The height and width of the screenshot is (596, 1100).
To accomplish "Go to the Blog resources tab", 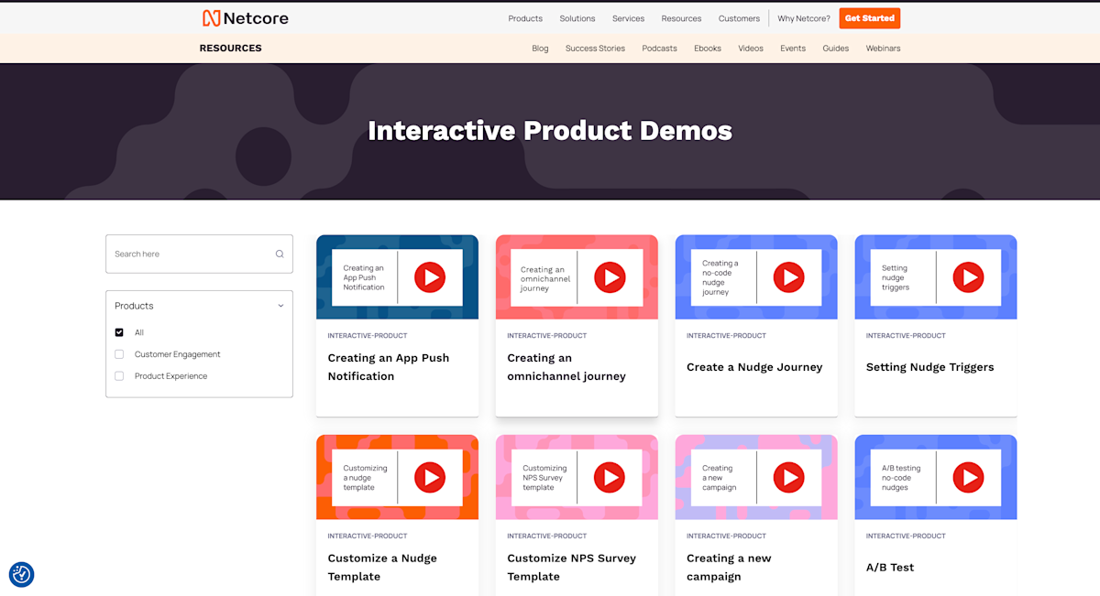I will [x=540, y=49].
